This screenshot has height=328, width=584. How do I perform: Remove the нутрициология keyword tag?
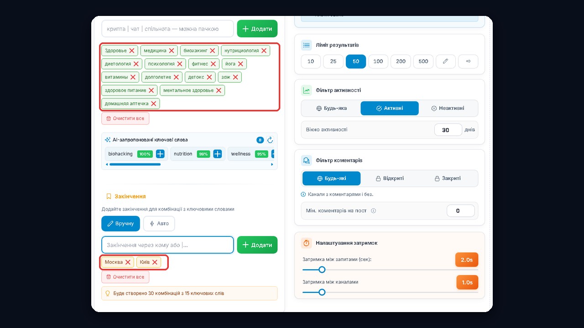(x=264, y=51)
